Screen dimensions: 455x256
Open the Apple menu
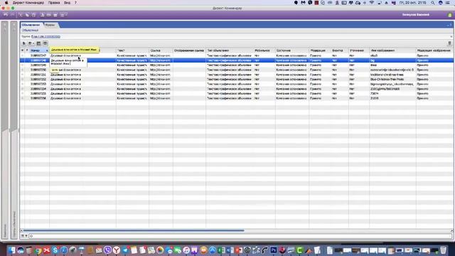click(x=6, y=3)
